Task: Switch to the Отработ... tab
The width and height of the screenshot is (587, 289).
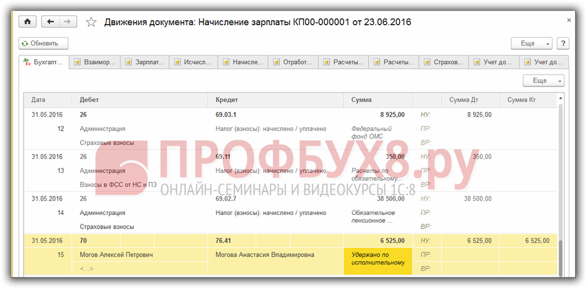Action: point(293,63)
